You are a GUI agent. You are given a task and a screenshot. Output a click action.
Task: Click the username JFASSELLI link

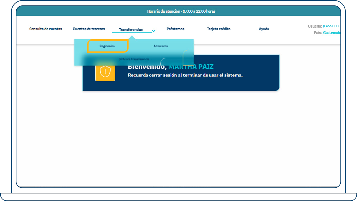(x=331, y=26)
